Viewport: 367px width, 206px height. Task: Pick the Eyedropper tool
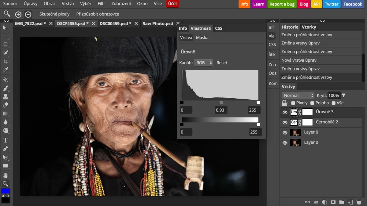[6, 70]
